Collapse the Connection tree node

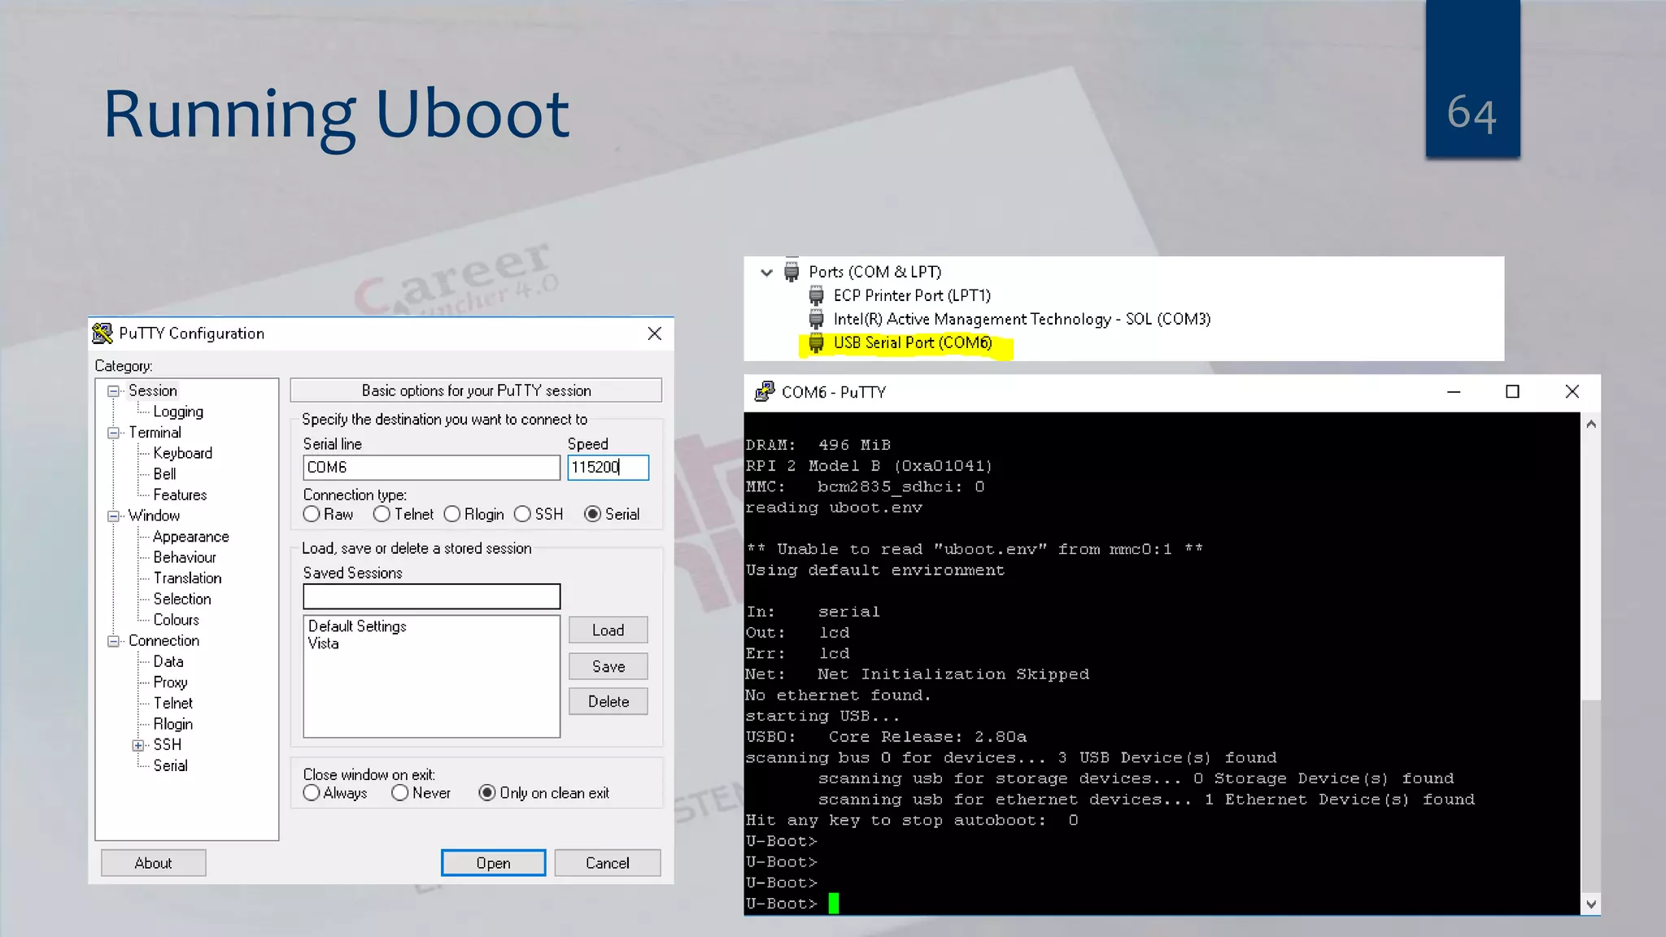pos(113,641)
